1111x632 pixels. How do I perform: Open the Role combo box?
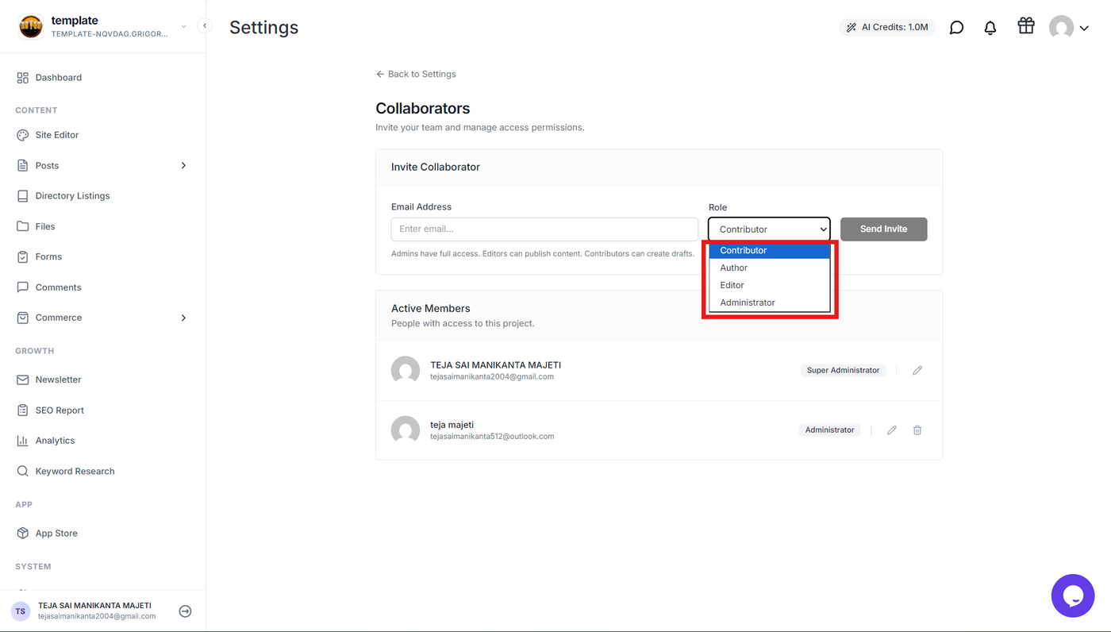tap(769, 229)
